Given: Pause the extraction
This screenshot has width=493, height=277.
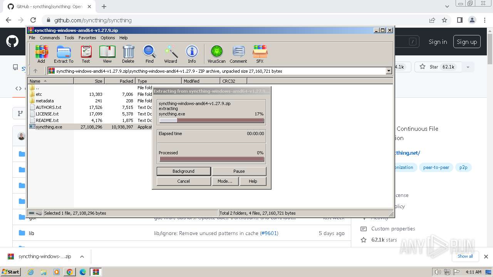Looking at the screenshot, I should [239, 171].
